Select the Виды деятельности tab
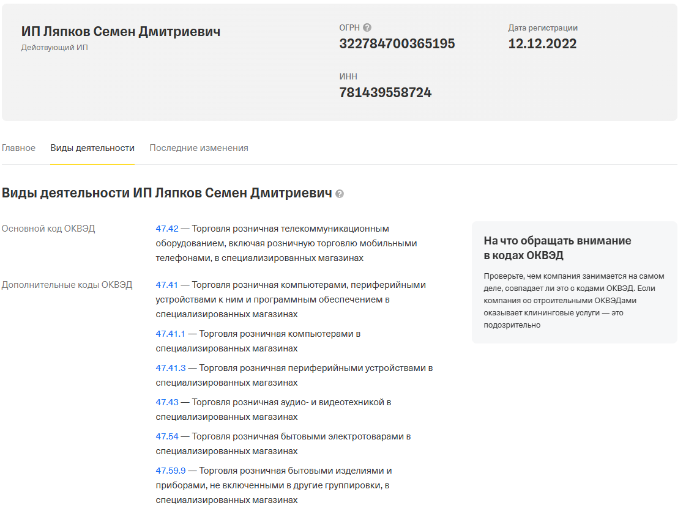The width and height of the screenshot is (686, 514). coord(92,148)
